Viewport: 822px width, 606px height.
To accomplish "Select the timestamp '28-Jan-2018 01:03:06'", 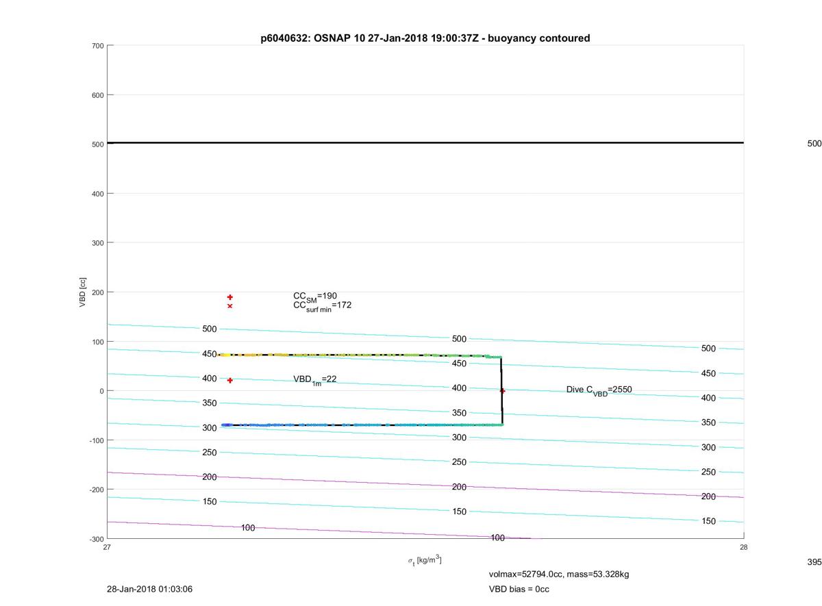I will [149, 589].
